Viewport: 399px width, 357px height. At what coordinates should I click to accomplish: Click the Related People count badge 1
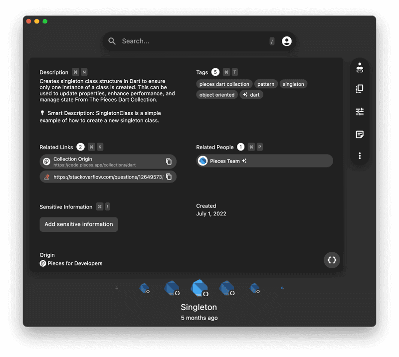pyautogui.click(x=240, y=147)
